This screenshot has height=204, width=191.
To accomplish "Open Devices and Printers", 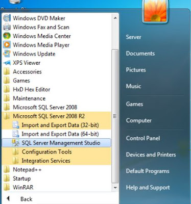I will 151,155.
